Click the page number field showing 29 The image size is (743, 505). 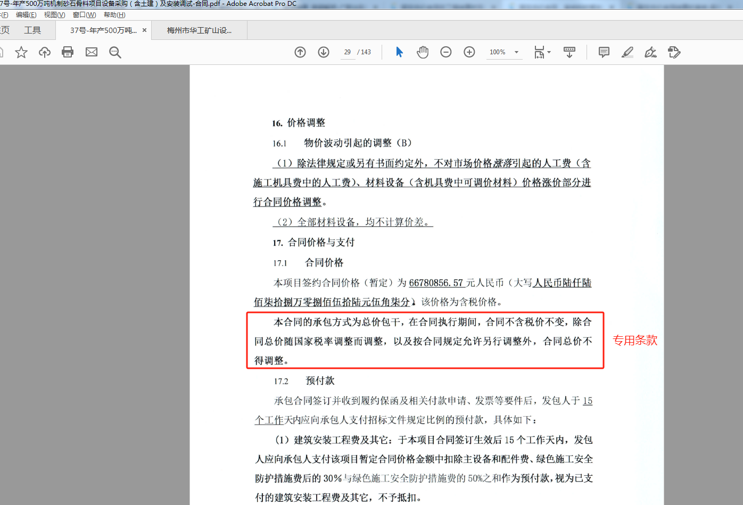tap(348, 52)
